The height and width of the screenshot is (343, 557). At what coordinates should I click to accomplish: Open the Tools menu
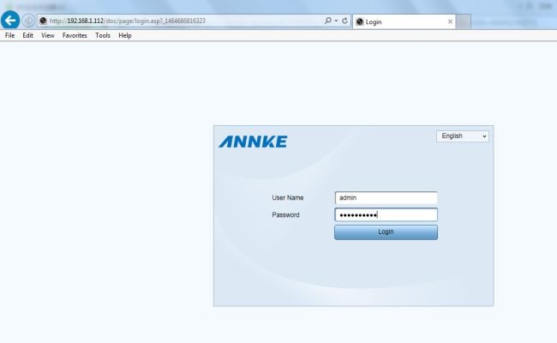pyautogui.click(x=103, y=36)
